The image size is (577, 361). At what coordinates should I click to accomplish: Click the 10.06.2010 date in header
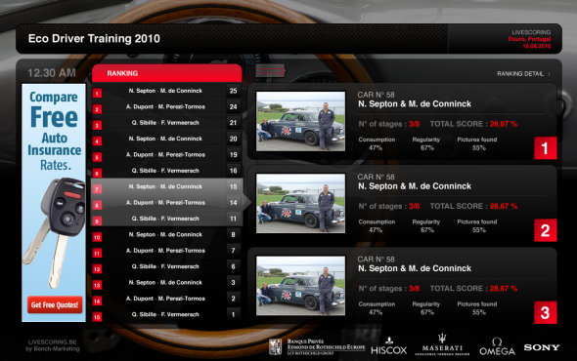click(537, 46)
